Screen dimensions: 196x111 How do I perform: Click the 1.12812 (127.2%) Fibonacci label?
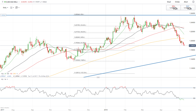80,73
